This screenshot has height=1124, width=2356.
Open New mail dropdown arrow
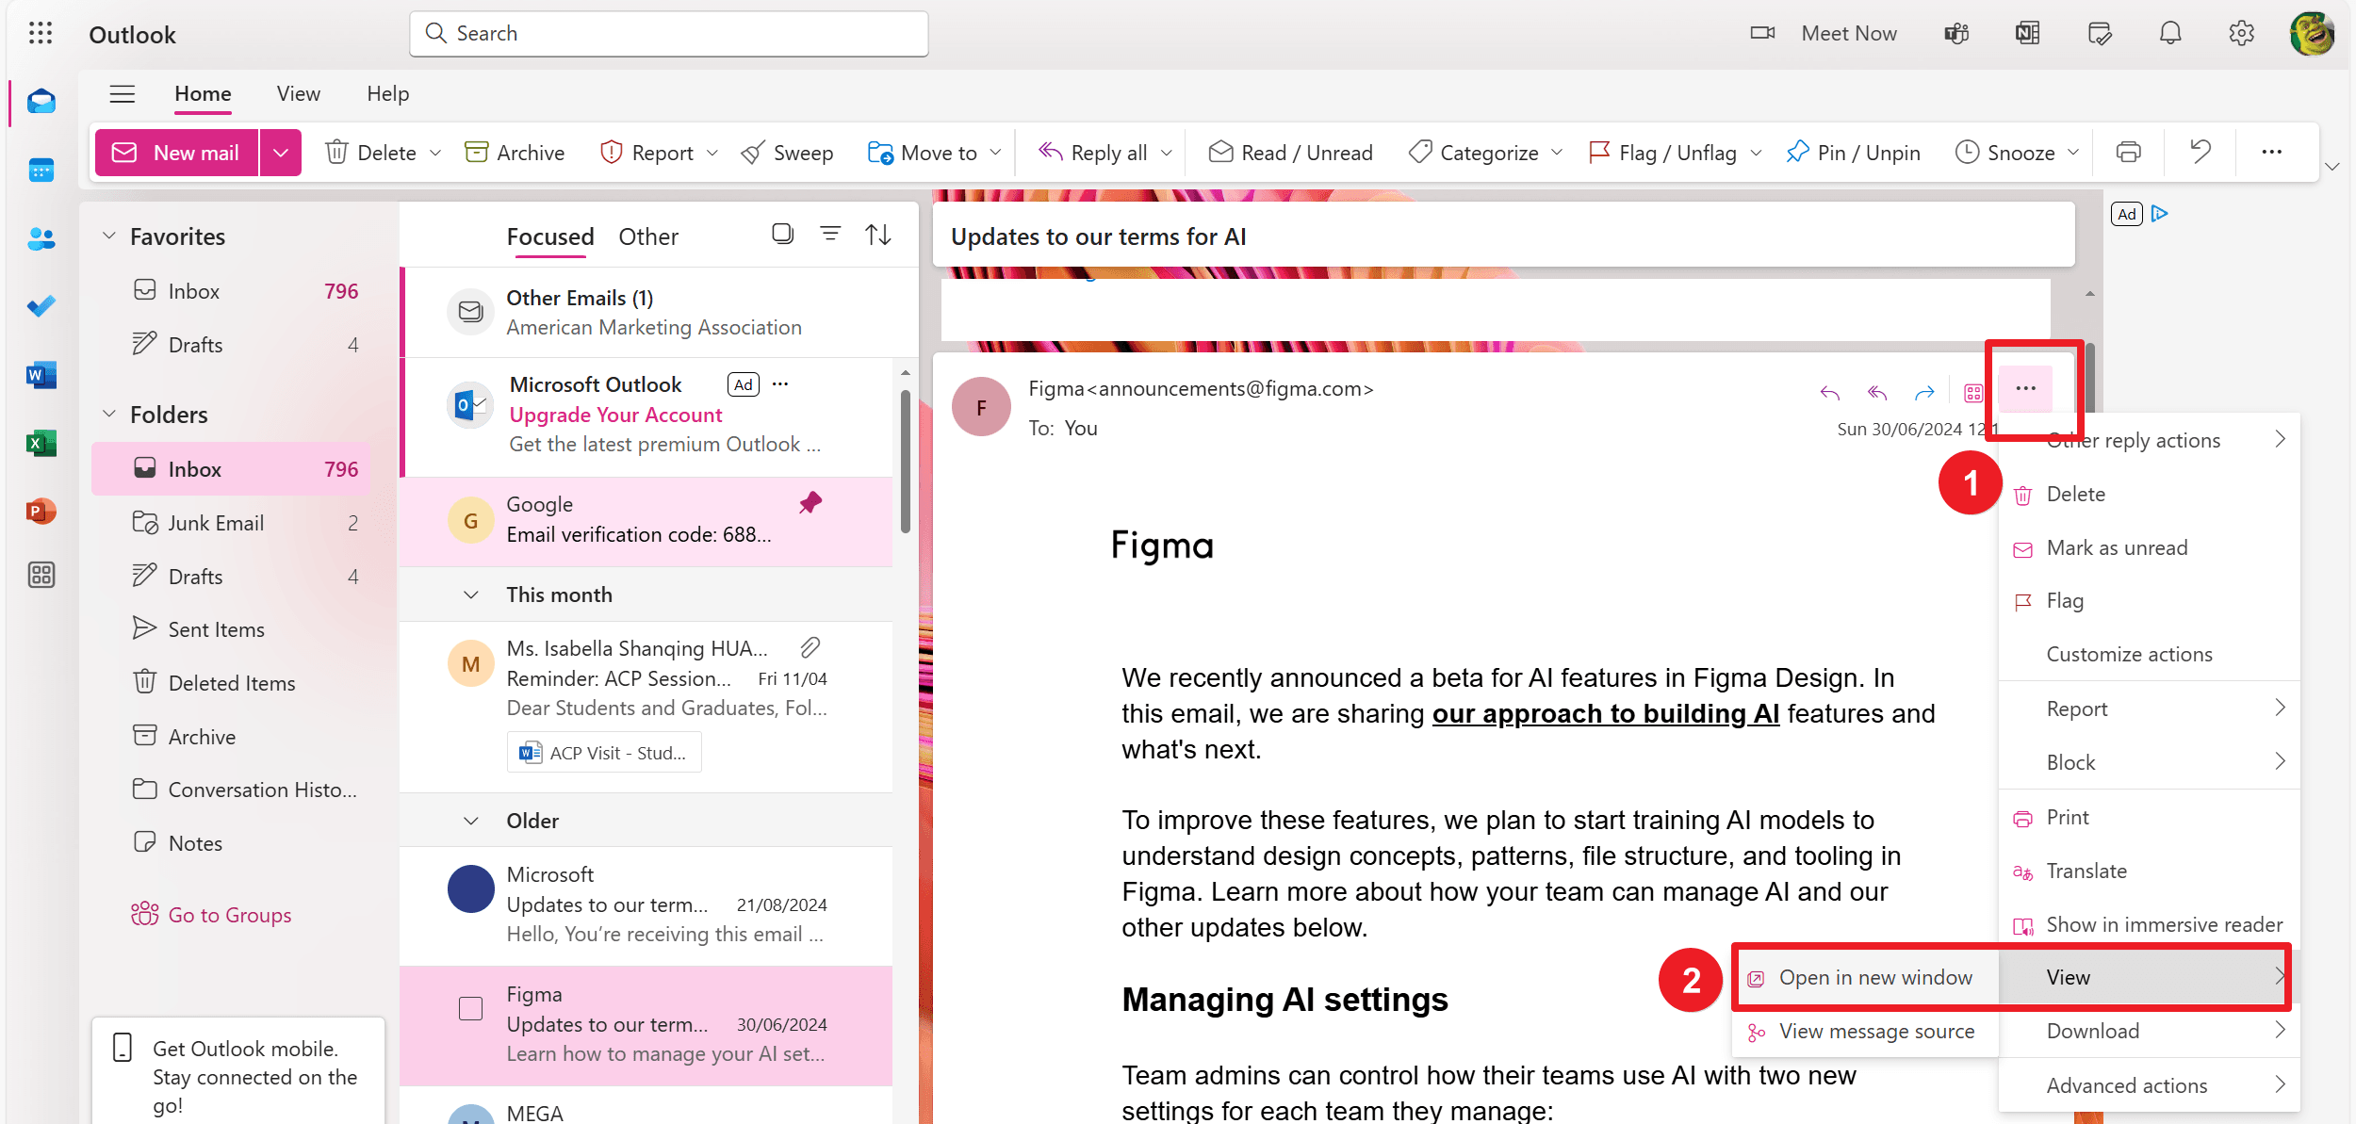281,152
